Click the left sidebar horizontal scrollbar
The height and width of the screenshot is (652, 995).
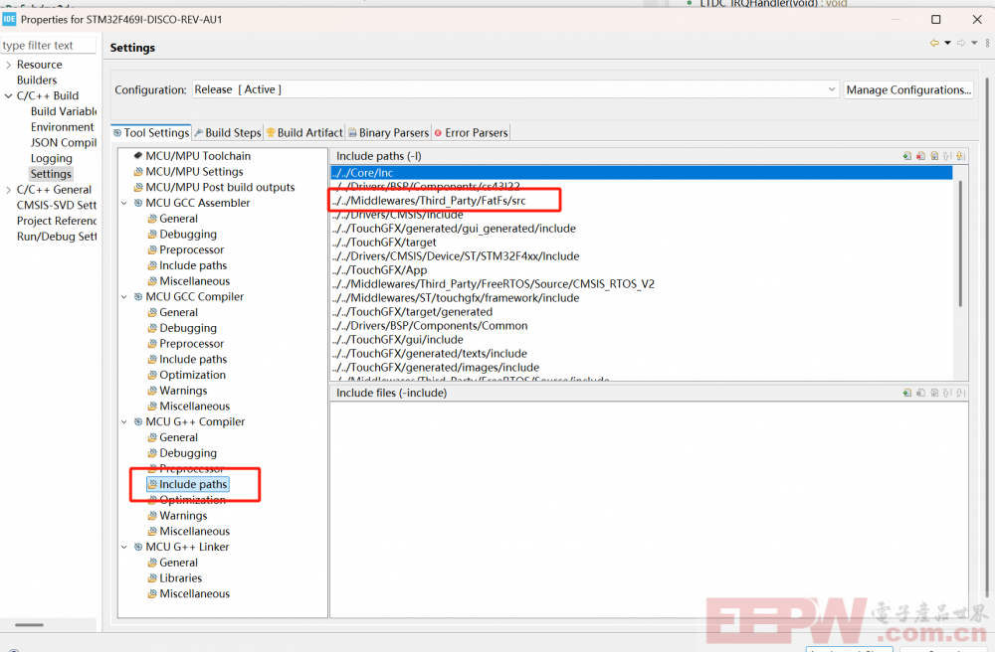click(29, 625)
